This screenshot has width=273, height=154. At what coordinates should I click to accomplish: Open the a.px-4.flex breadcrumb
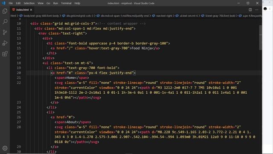(x=250, y=16)
